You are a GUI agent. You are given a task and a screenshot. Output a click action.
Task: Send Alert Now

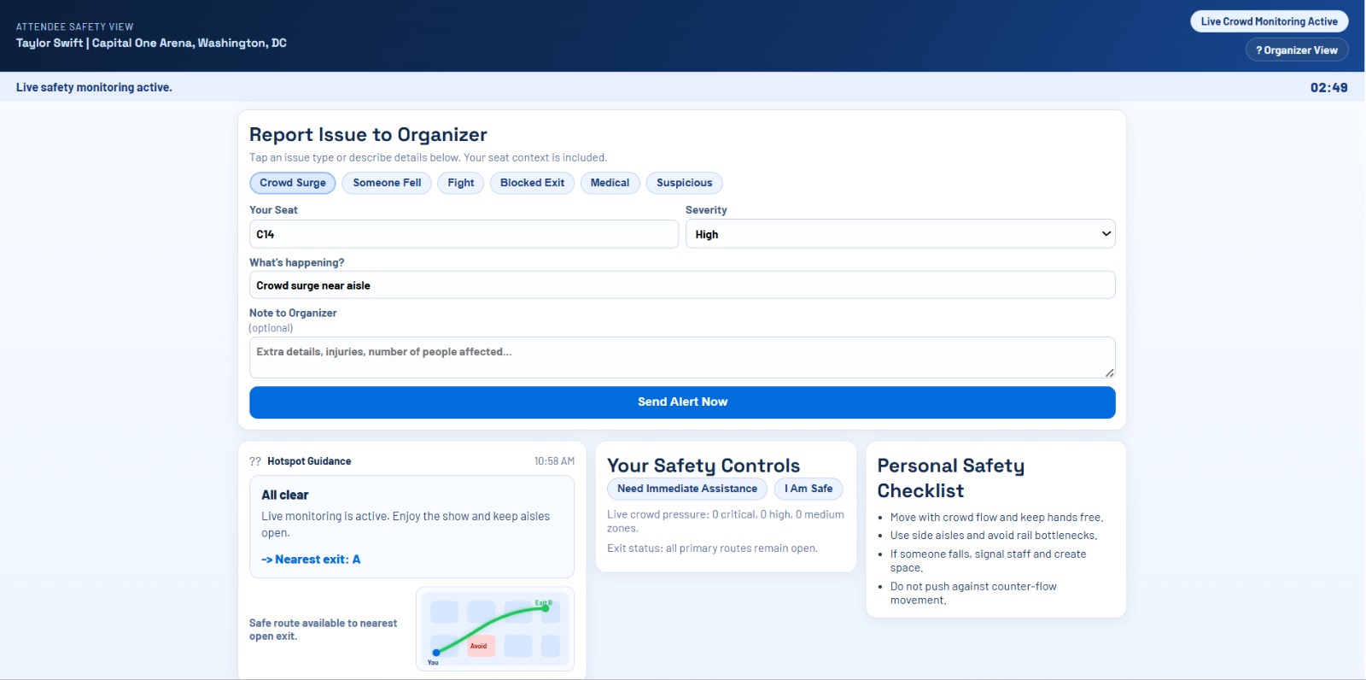click(x=682, y=402)
